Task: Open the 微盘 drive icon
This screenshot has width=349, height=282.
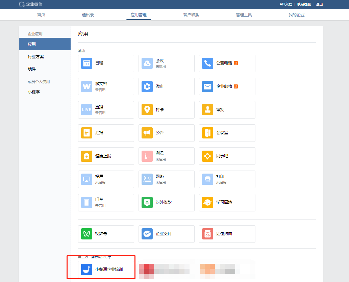Action: pyautogui.click(x=147, y=86)
